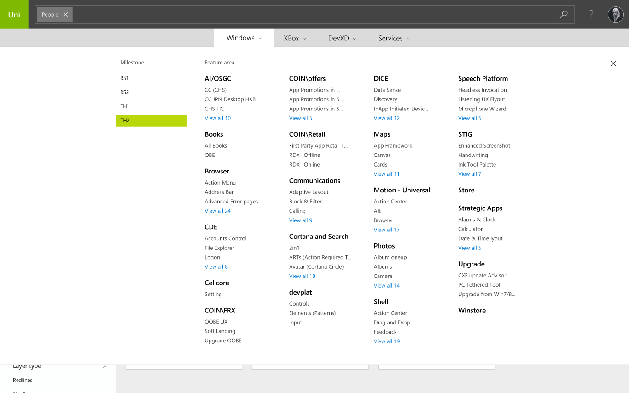Click View all 8 under CDE
Viewport: 629px width, 393px height.
(x=216, y=266)
